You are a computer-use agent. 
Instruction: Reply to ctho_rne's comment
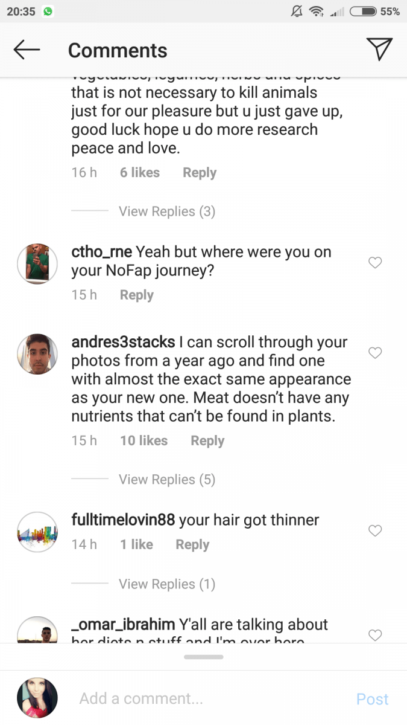click(136, 295)
